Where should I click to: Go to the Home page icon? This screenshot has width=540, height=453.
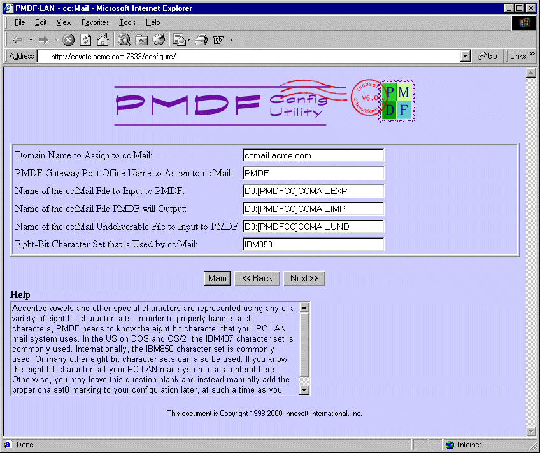(x=103, y=39)
